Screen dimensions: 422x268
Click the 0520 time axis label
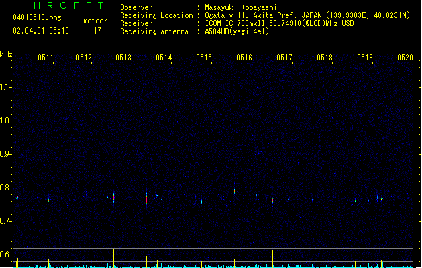(x=405, y=58)
